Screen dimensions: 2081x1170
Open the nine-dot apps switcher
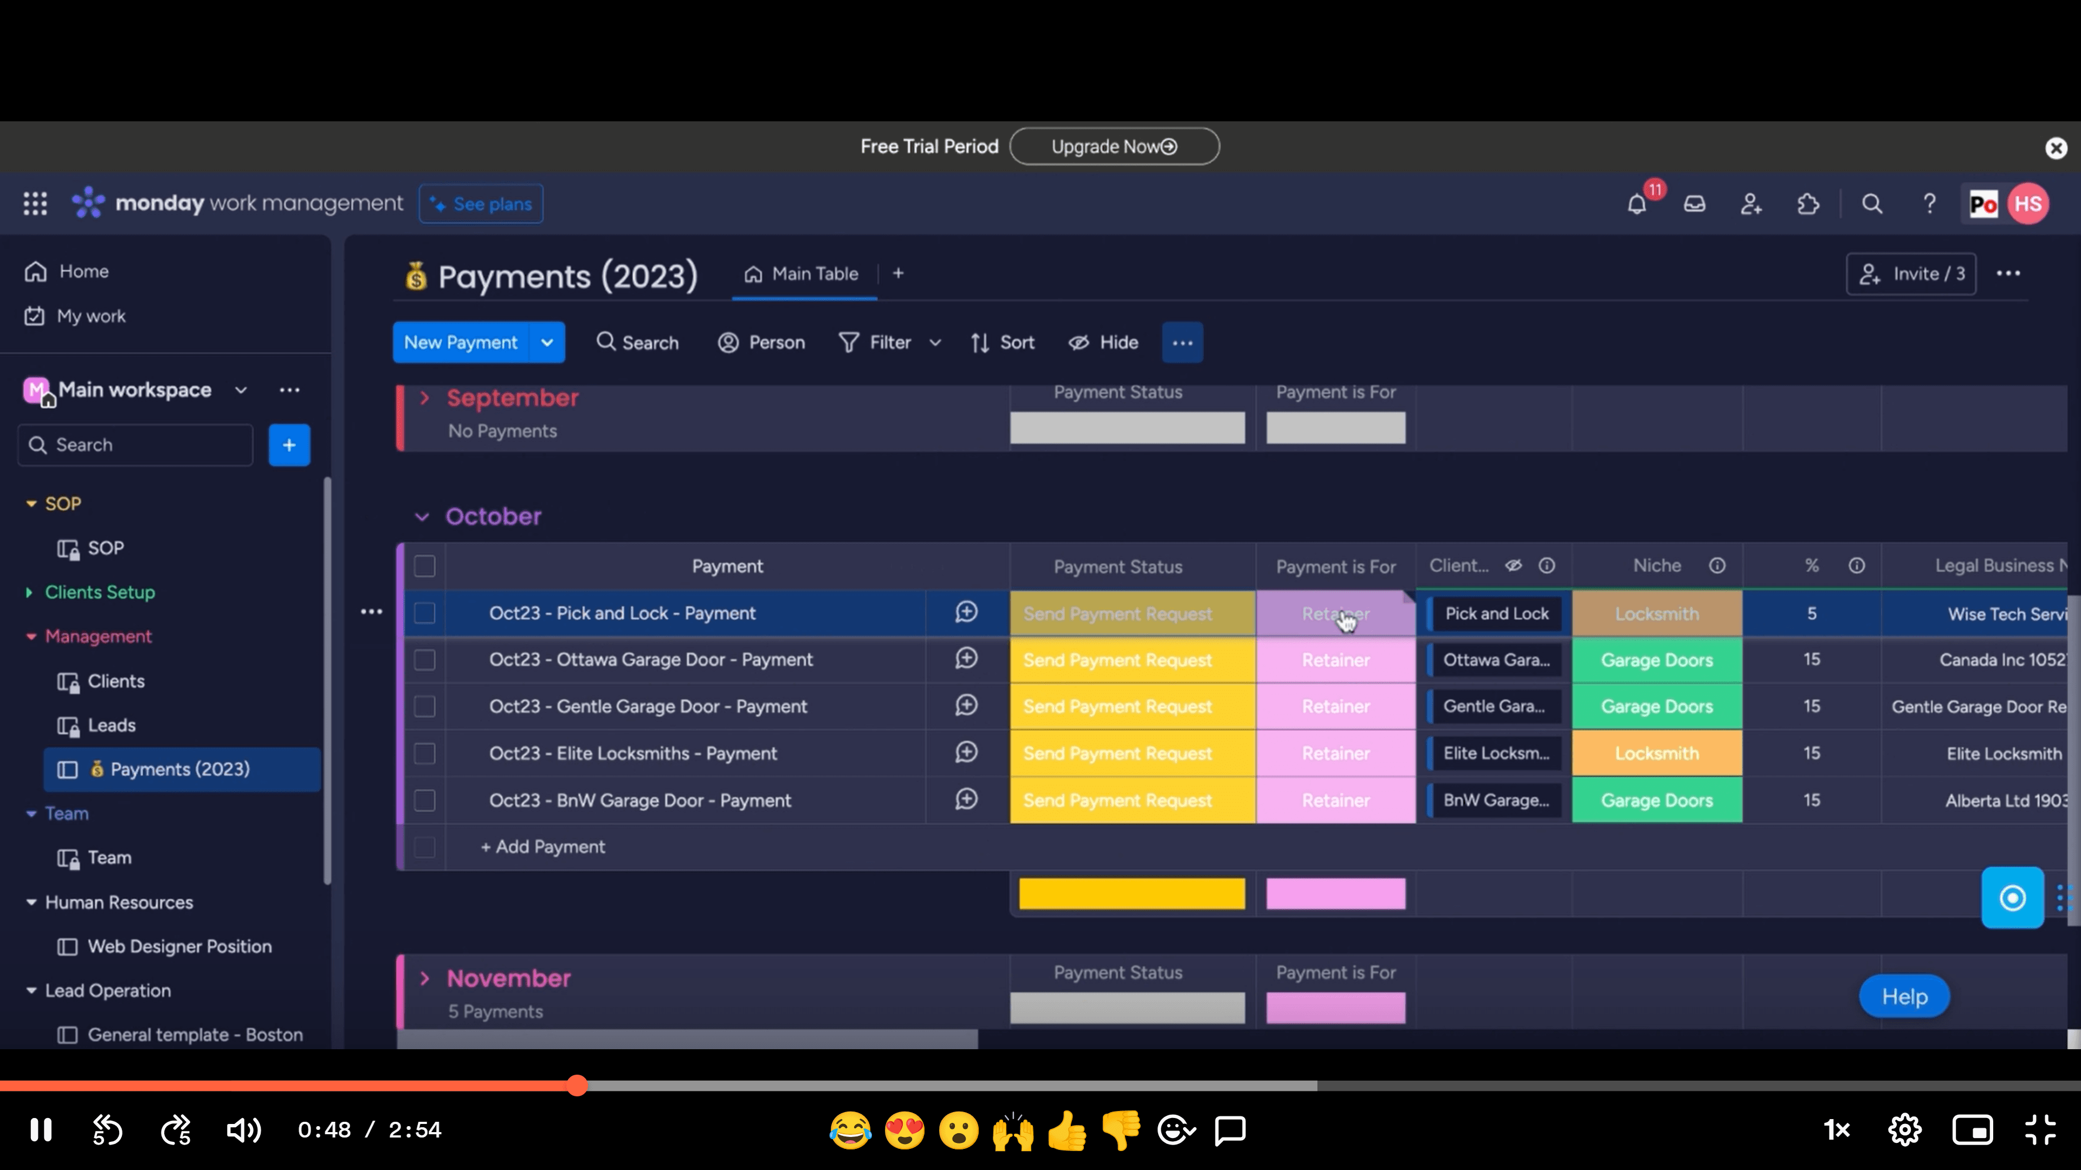pos(35,204)
